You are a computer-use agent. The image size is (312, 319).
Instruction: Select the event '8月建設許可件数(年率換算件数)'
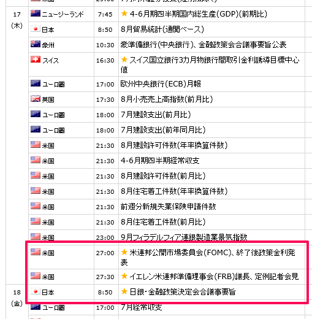(x=174, y=145)
